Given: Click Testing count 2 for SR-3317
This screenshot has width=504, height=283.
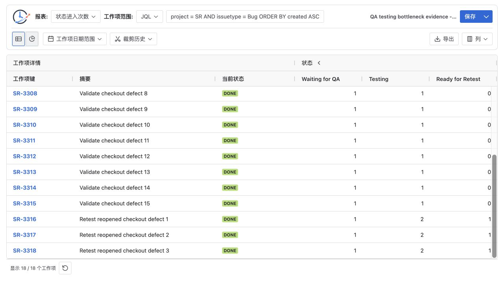Looking at the screenshot, I should pos(422,235).
